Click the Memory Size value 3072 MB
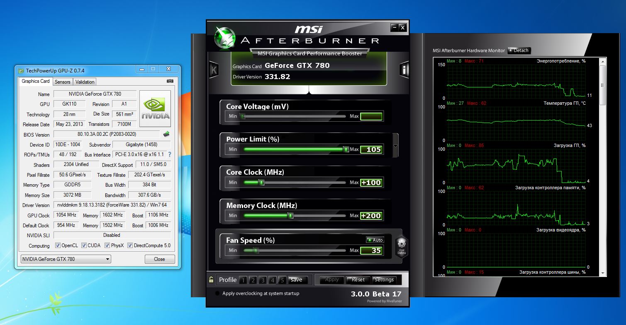The height and width of the screenshot is (325, 626). tap(73, 195)
